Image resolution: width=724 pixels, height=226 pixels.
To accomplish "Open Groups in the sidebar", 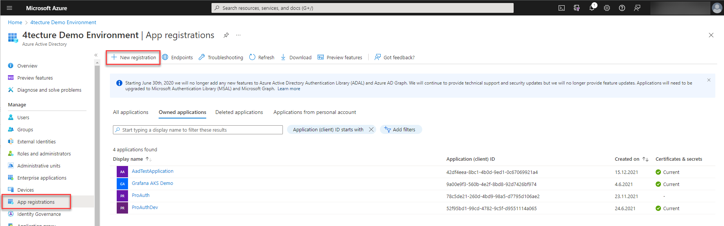I will [25, 130].
